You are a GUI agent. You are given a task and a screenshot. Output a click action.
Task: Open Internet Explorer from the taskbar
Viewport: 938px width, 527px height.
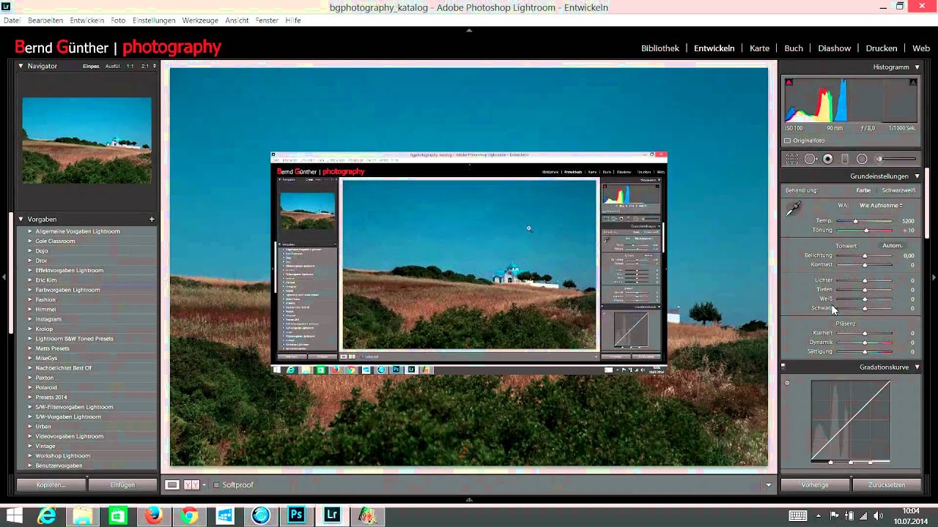[46, 515]
